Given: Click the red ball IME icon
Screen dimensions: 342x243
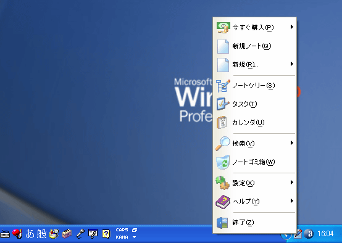Looking at the screenshot, I should click(17, 233).
